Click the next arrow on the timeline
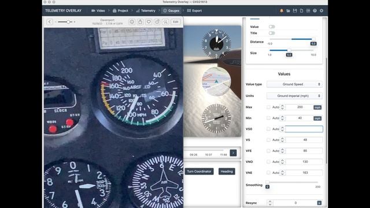Screen dimensions: 370x208 (233, 153)
